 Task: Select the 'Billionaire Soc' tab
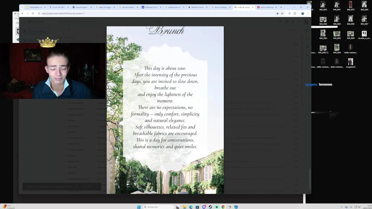151,7
